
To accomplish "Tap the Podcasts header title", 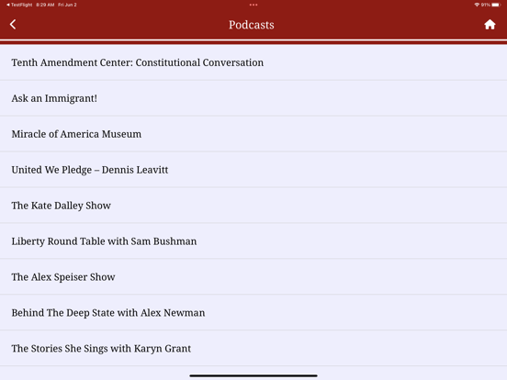I will point(252,25).
